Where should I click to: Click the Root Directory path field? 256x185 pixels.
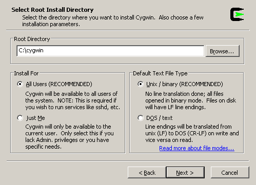110,51
